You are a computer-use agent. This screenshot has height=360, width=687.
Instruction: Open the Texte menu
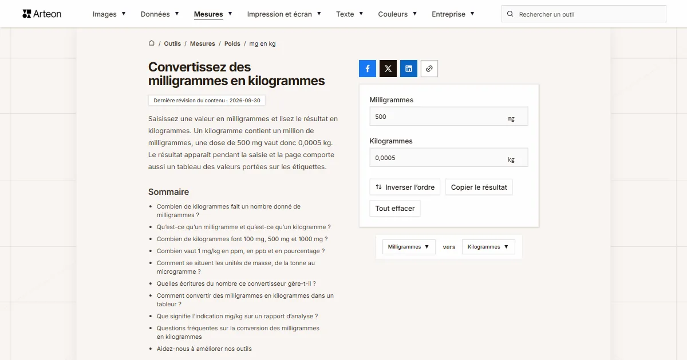(x=350, y=14)
